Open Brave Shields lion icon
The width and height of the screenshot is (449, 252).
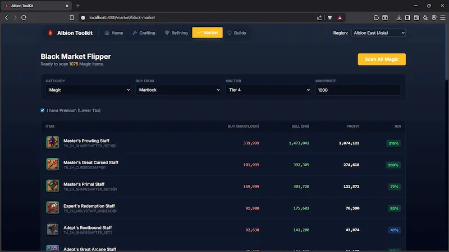330,18
